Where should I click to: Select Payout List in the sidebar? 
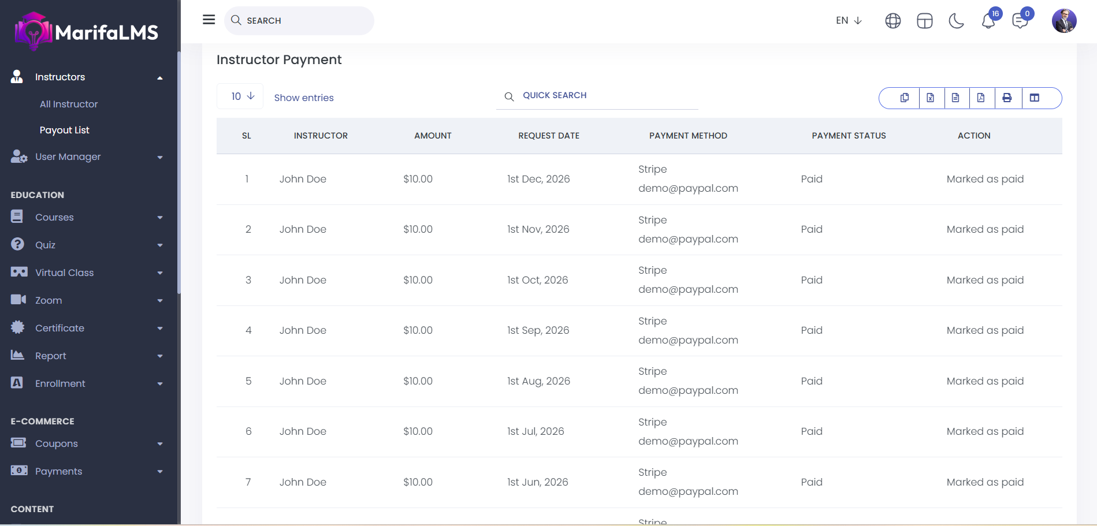pos(65,130)
